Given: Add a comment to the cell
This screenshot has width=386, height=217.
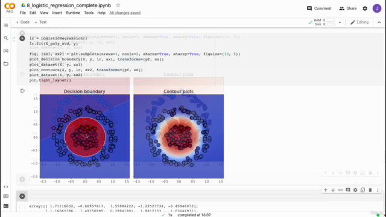Looking at the screenshot, I should click(x=348, y=190).
